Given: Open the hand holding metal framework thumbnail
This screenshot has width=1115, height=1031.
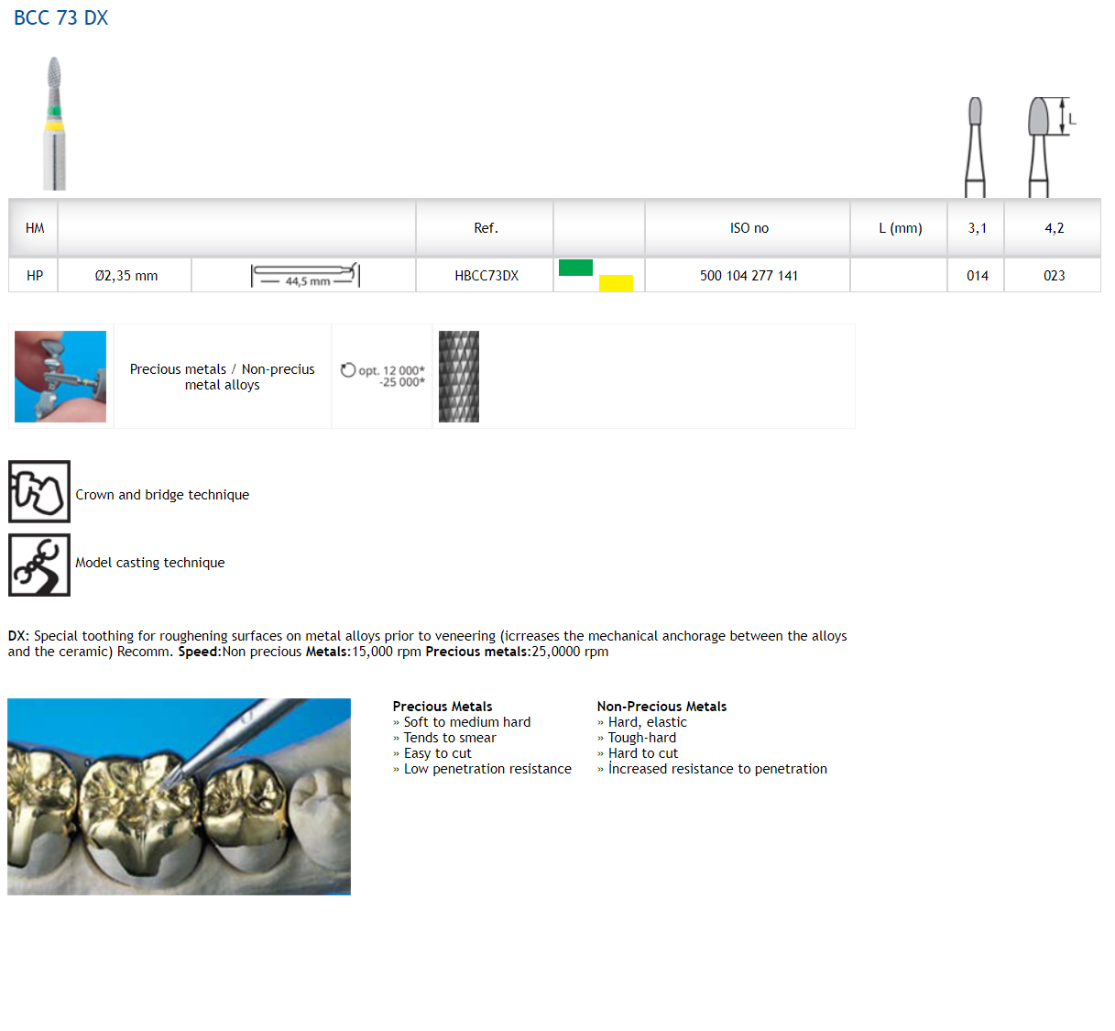Looking at the screenshot, I should click(x=60, y=377).
